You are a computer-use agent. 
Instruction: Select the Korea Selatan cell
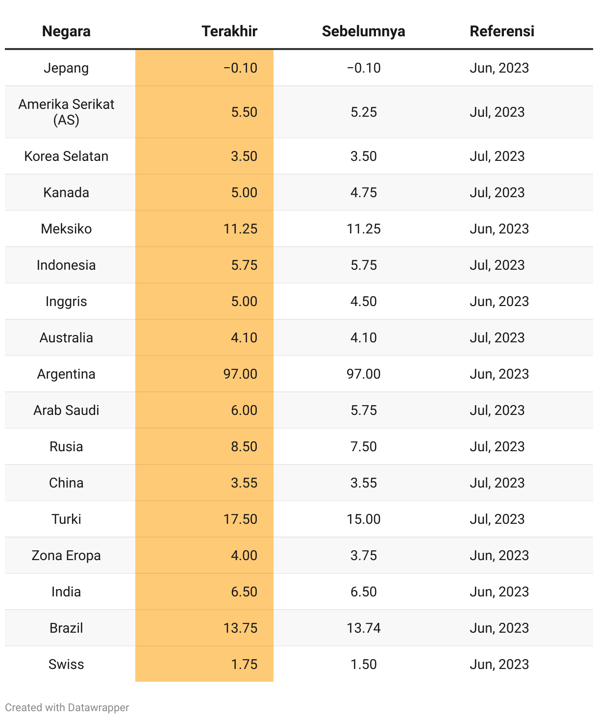coord(66,156)
